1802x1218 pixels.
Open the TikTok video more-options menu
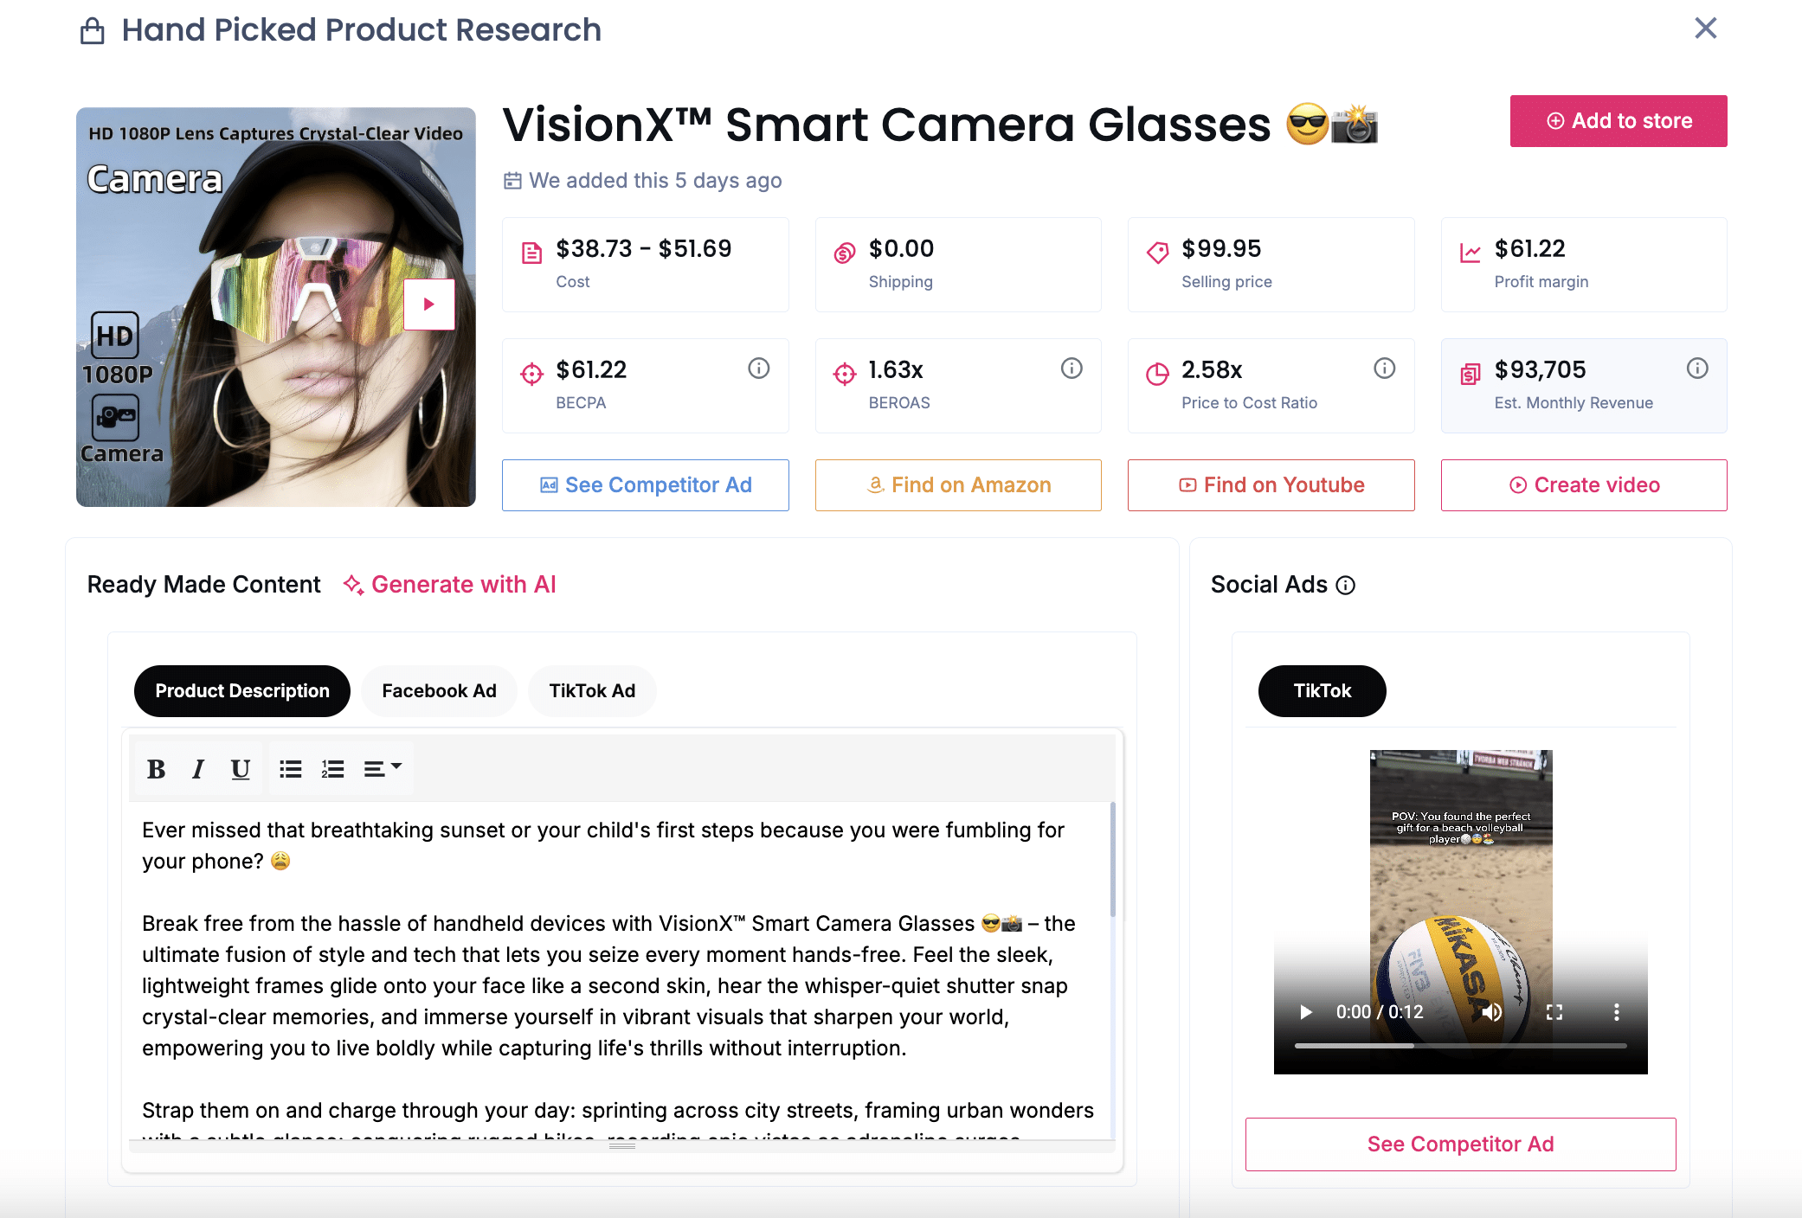[x=1616, y=1012]
